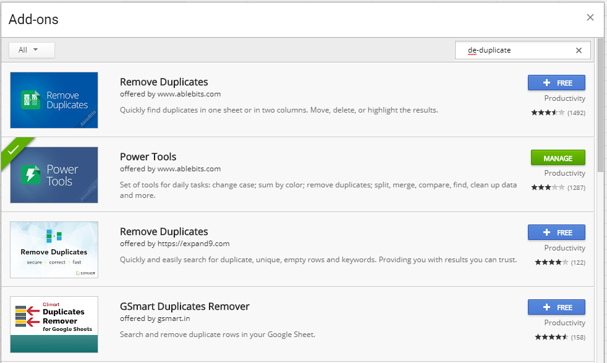Click the star rating with 1492 reviews
The height and width of the screenshot is (363, 607).
pyautogui.click(x=548, y=113)
